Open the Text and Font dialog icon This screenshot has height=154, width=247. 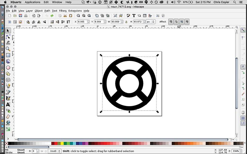click(134, 16)
